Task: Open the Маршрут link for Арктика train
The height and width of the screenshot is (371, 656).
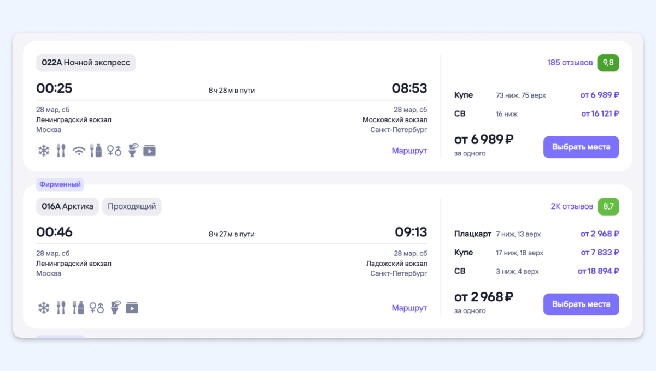Action: tap(409, 308)
